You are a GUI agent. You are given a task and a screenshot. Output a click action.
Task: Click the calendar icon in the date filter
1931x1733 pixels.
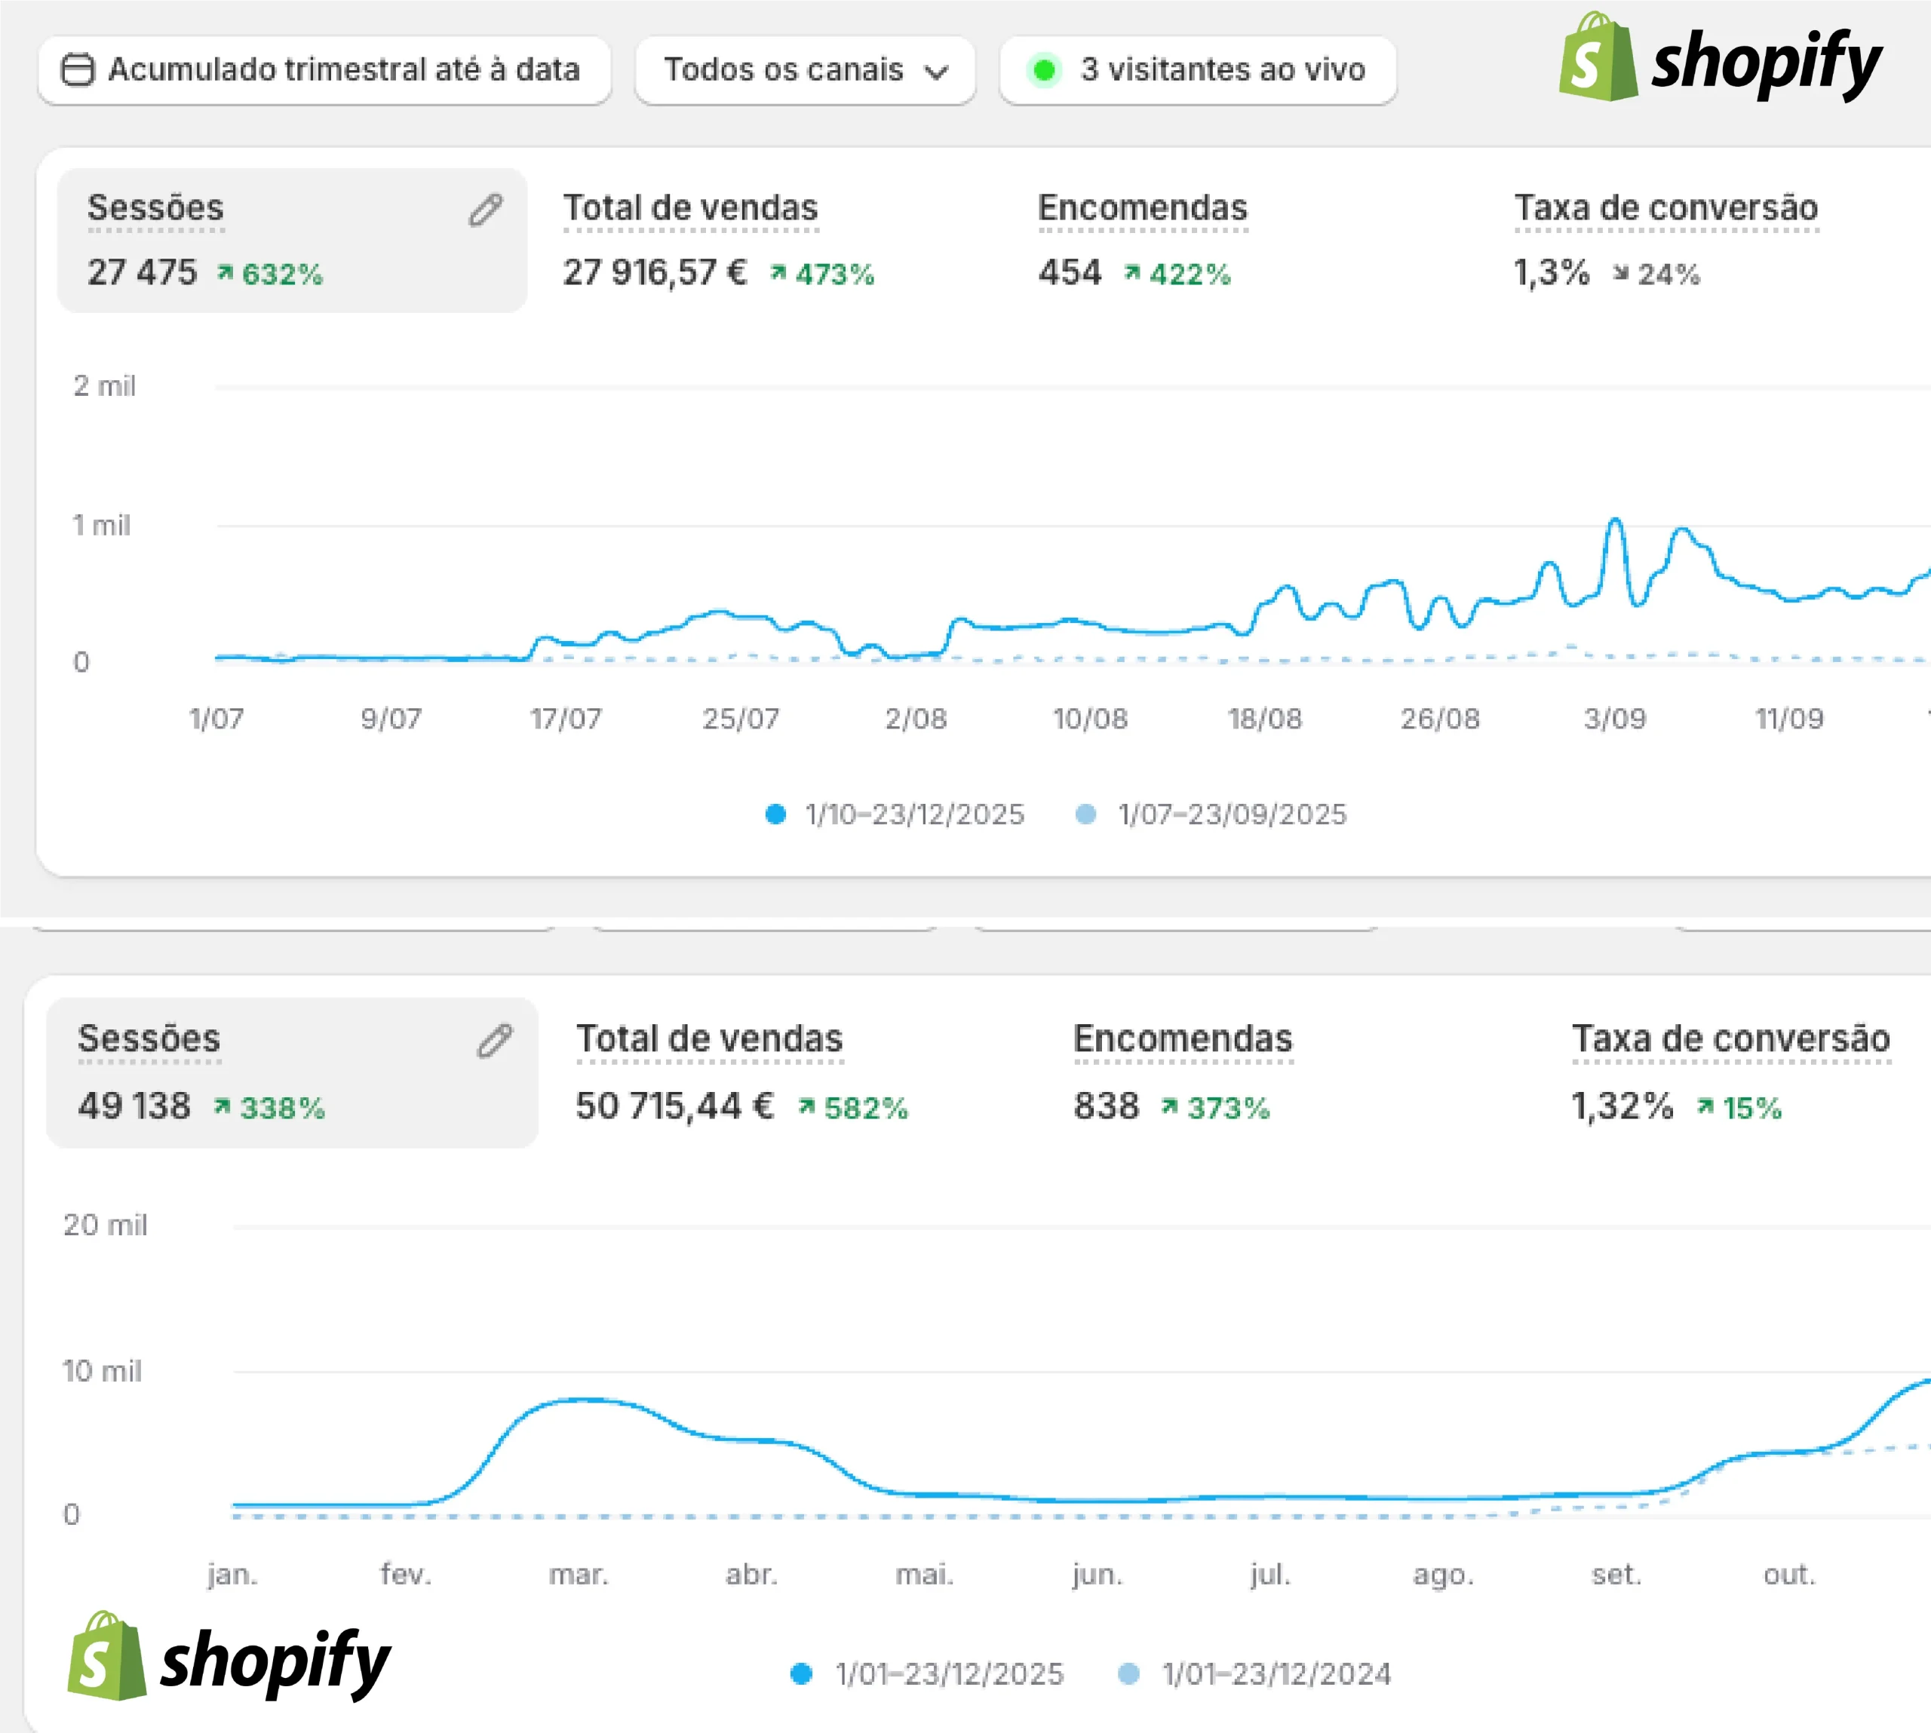coord(77,69)
